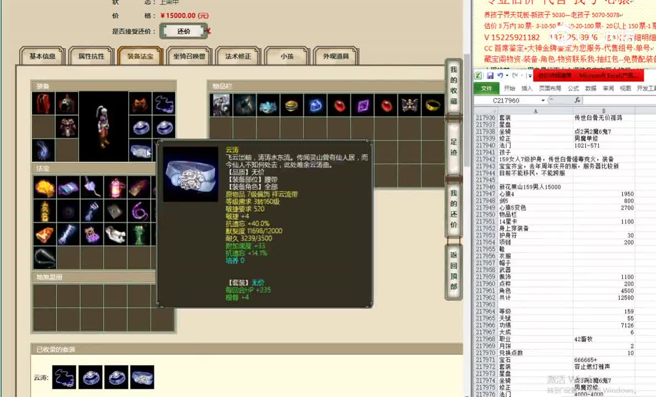Screen dimensions: 656x397
Task: Click the fx insert function icon
Action: (x=578, y=100)
